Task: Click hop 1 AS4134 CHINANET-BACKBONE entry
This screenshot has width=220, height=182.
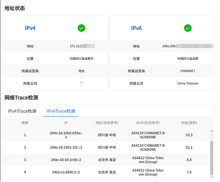Action: (x=148, y=135)
